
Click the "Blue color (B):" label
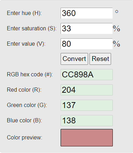pyautogui.click(x=24, y=121)
